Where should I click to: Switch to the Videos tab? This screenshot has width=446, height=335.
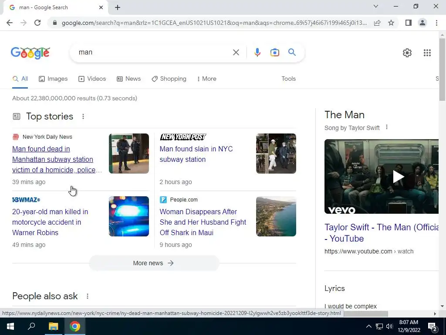tap(92, 79)
